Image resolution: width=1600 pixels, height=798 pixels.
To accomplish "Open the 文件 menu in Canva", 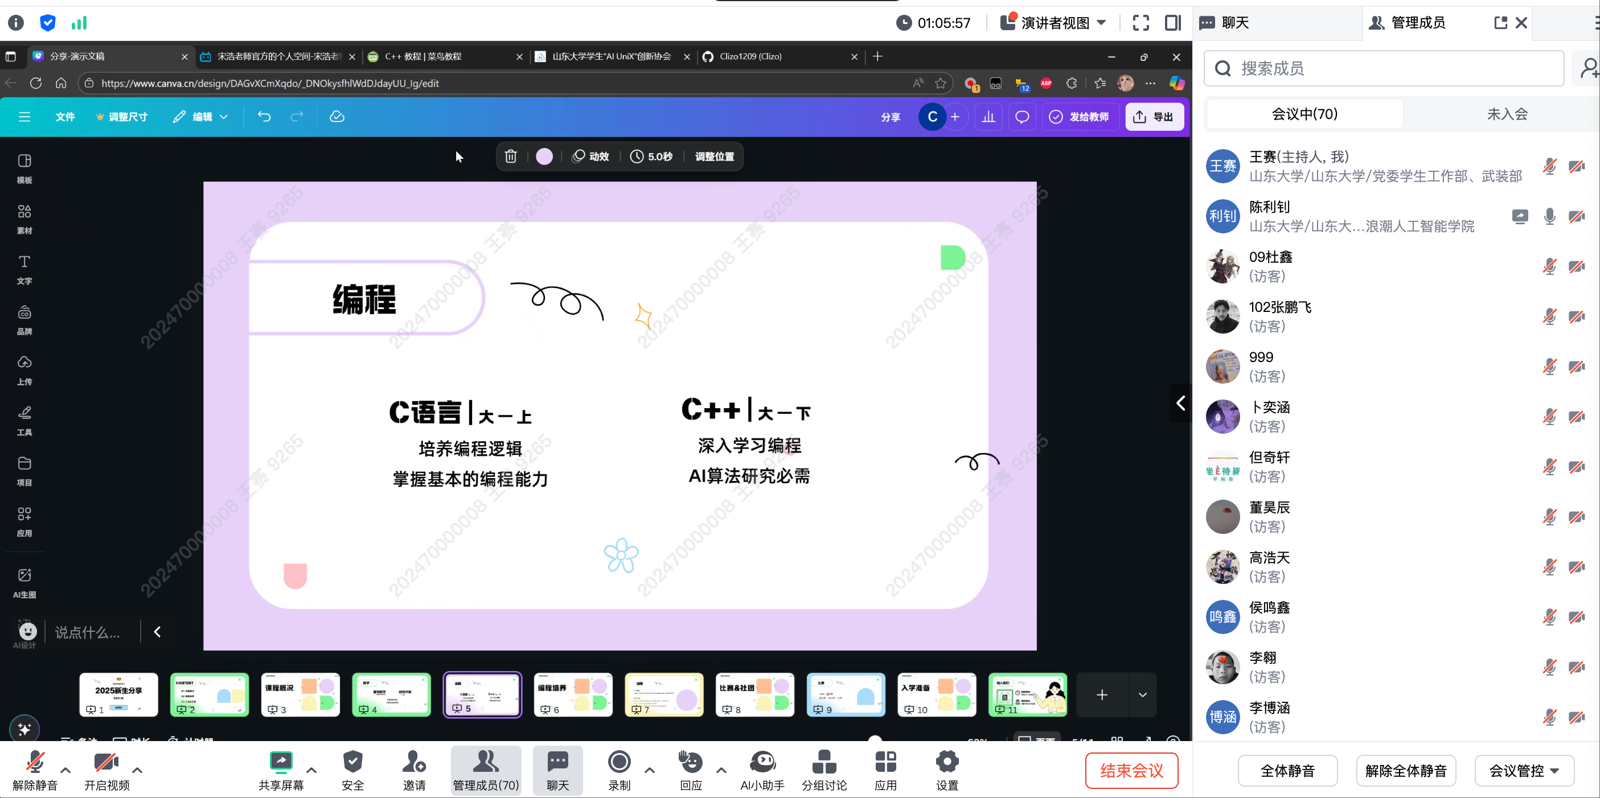I will 64,117.
